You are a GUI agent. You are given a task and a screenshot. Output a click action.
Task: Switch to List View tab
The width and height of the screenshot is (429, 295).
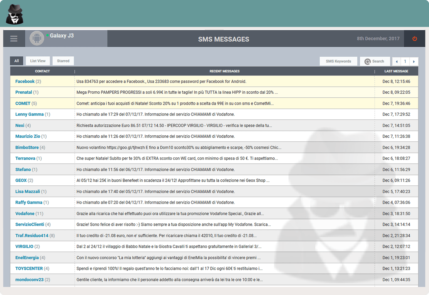38,61
